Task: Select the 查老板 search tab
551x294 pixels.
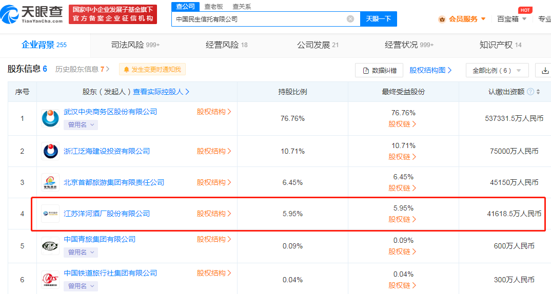Action: pos(213,6)
